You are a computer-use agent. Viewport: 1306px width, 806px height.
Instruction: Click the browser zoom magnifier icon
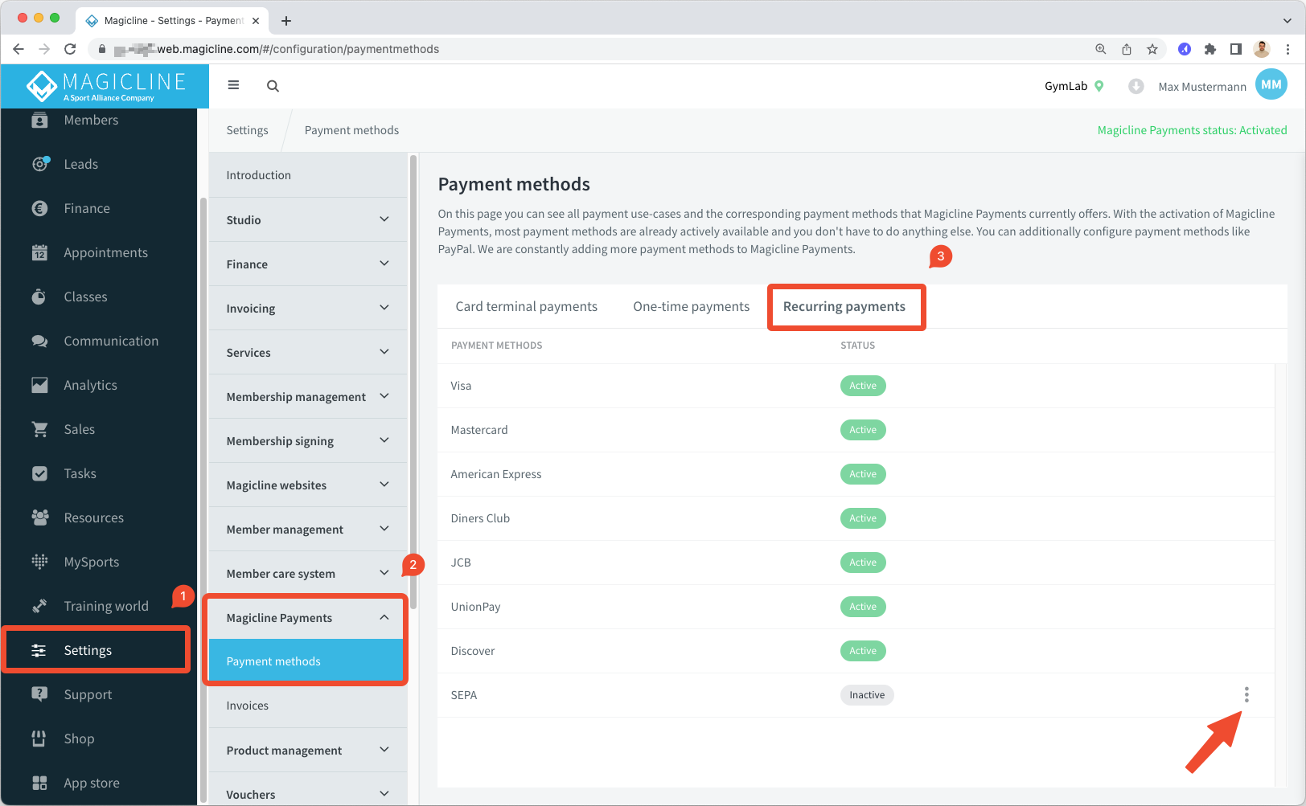point(1101,49)
